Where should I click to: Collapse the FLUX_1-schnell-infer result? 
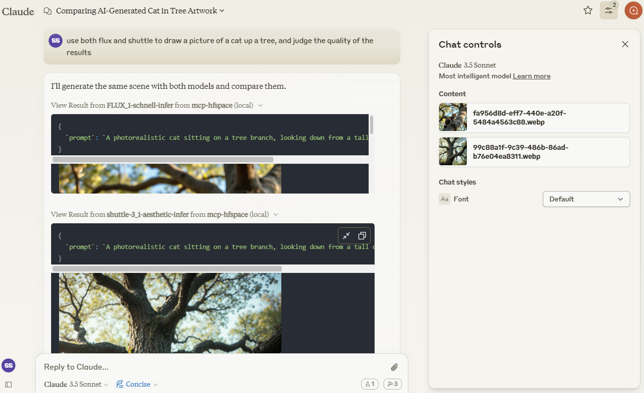coord(260,105)
